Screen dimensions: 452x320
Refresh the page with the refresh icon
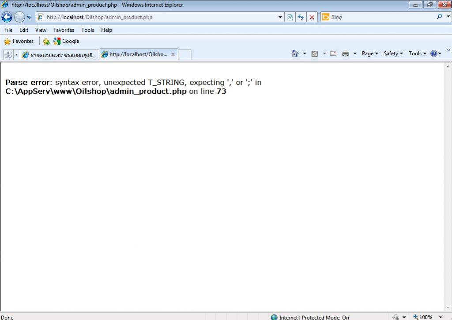coord(301,17)
